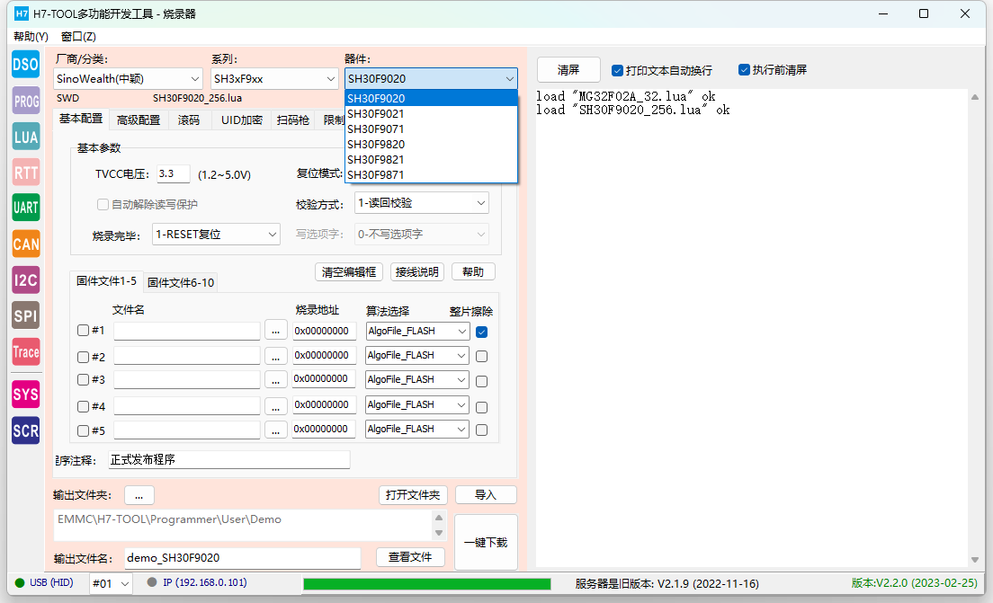Select SH30F9021 from the device list
The width and height of the screenshot is (993, 603).
point(431,114)
